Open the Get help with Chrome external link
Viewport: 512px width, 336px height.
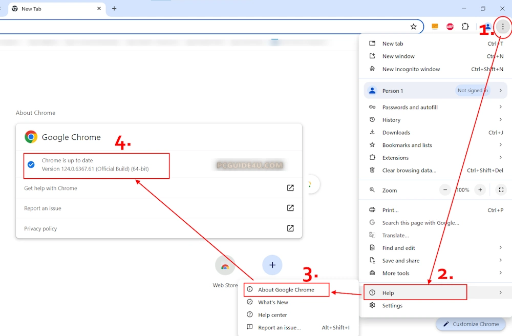(290, 188)
